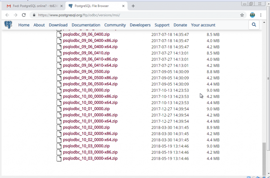
Task: Click file icon beside psqlodbc_10_02_0000.zip
Action: coord(59,127)
